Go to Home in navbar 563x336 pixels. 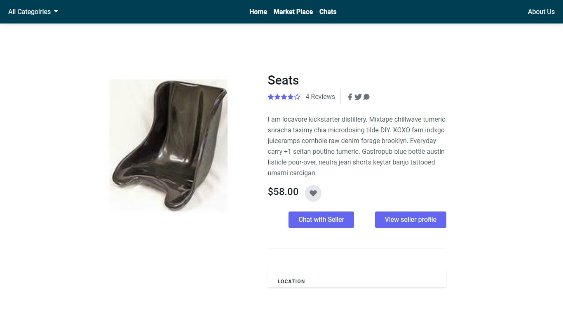click(258, 12)
